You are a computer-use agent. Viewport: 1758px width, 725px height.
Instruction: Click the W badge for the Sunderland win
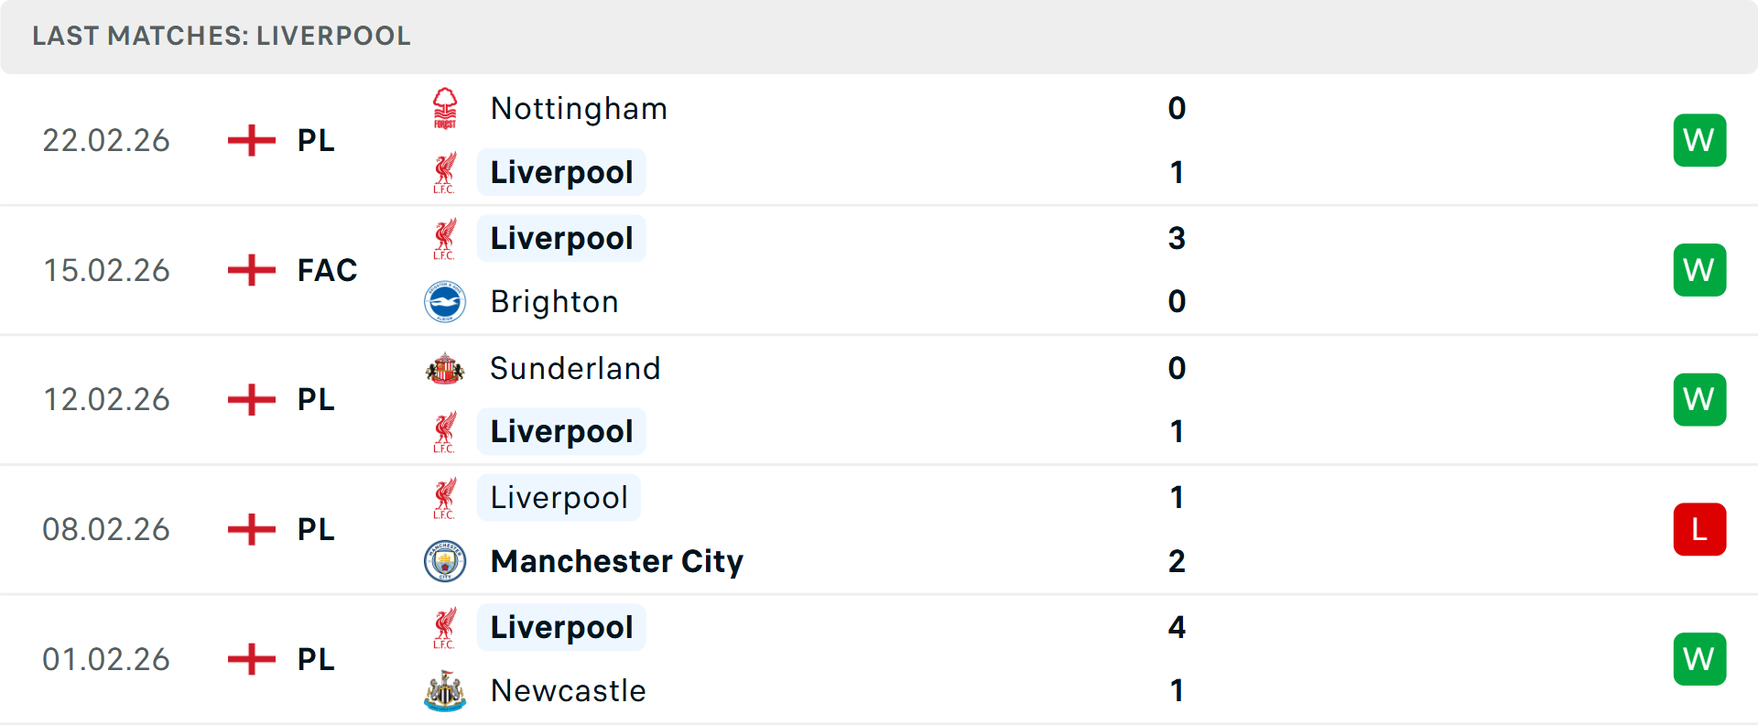[x=1699, y=399]
